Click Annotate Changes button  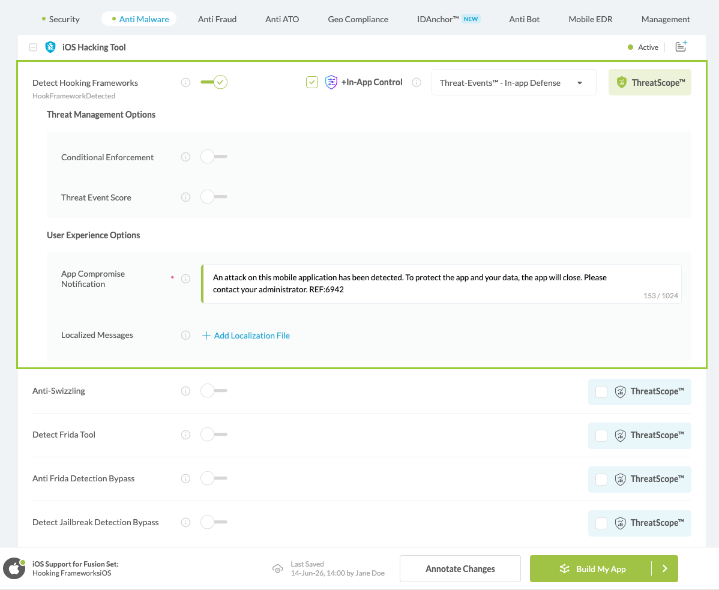coord(460,569)
